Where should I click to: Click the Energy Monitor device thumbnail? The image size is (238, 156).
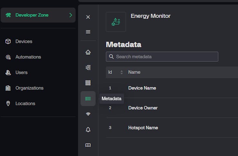pos(116,22)
